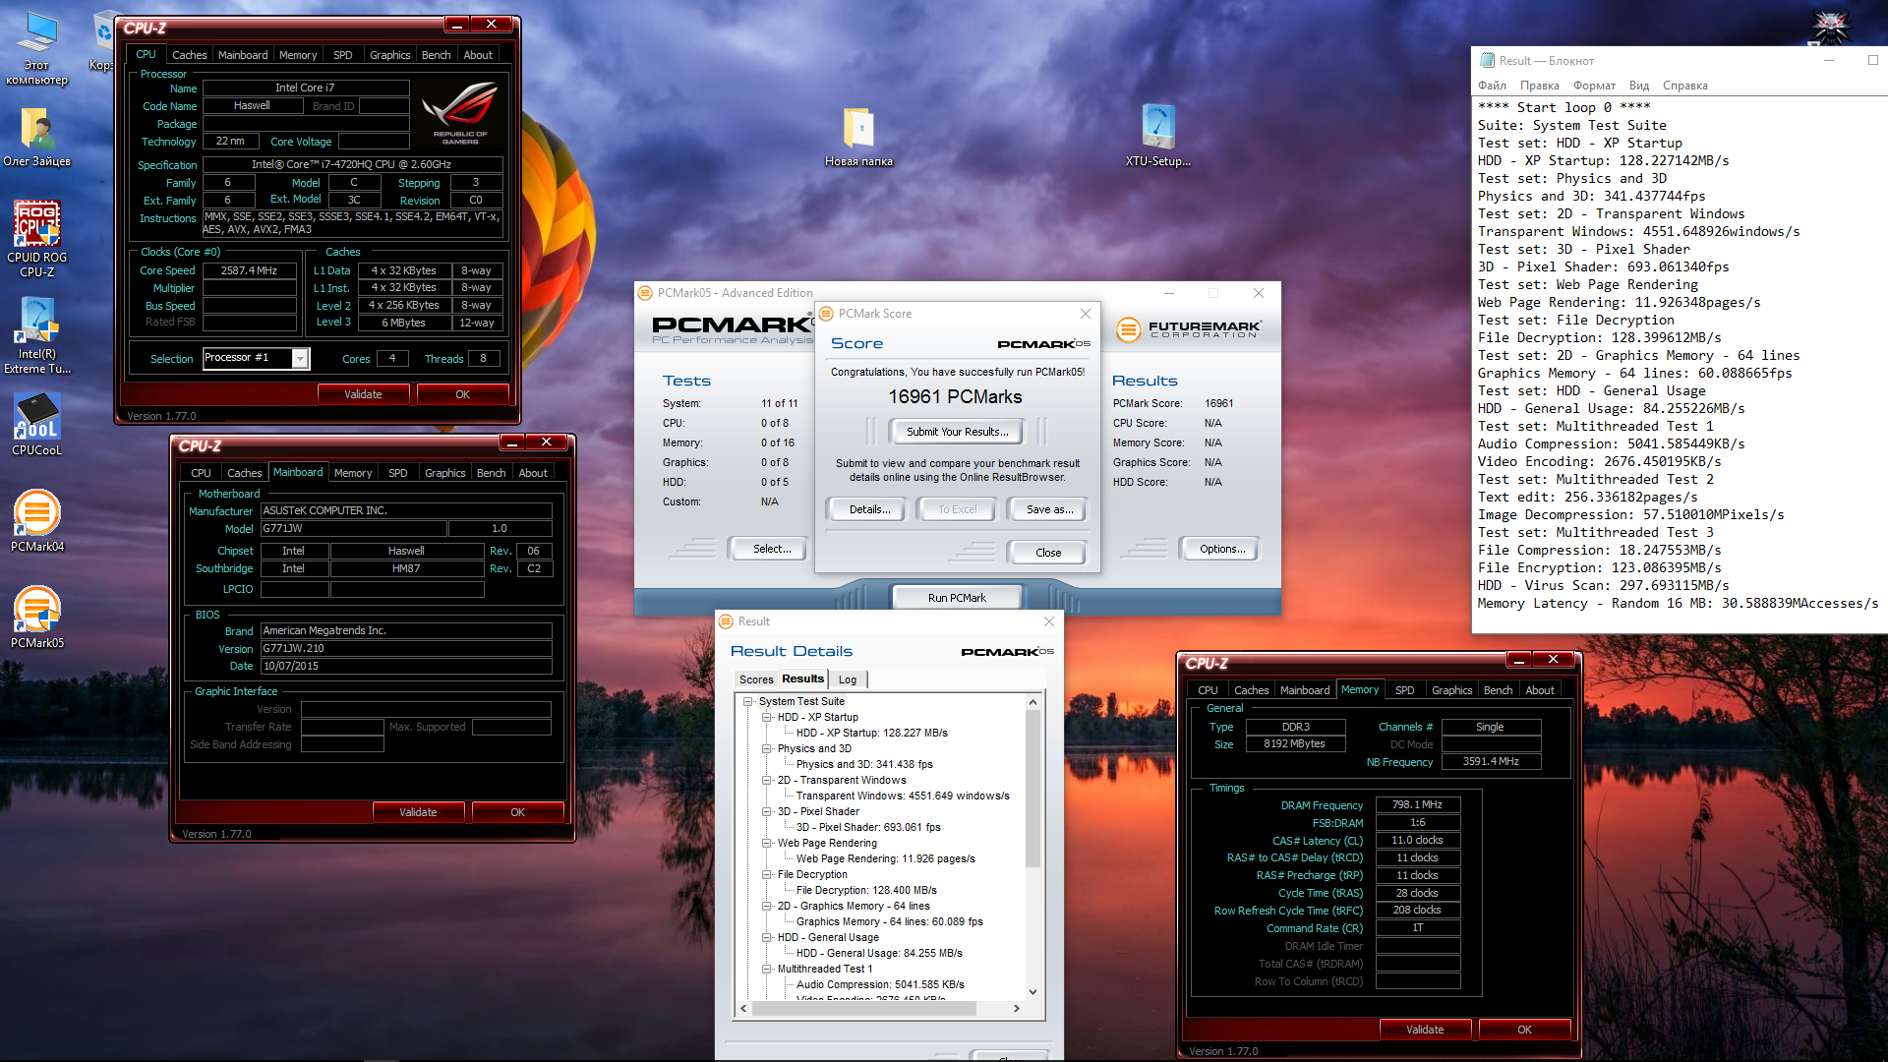Click the Futuremark Corporation logo
The height and width of the screenshot is (1062, 1888).
pyautogui.click(x=1189, y=329)
